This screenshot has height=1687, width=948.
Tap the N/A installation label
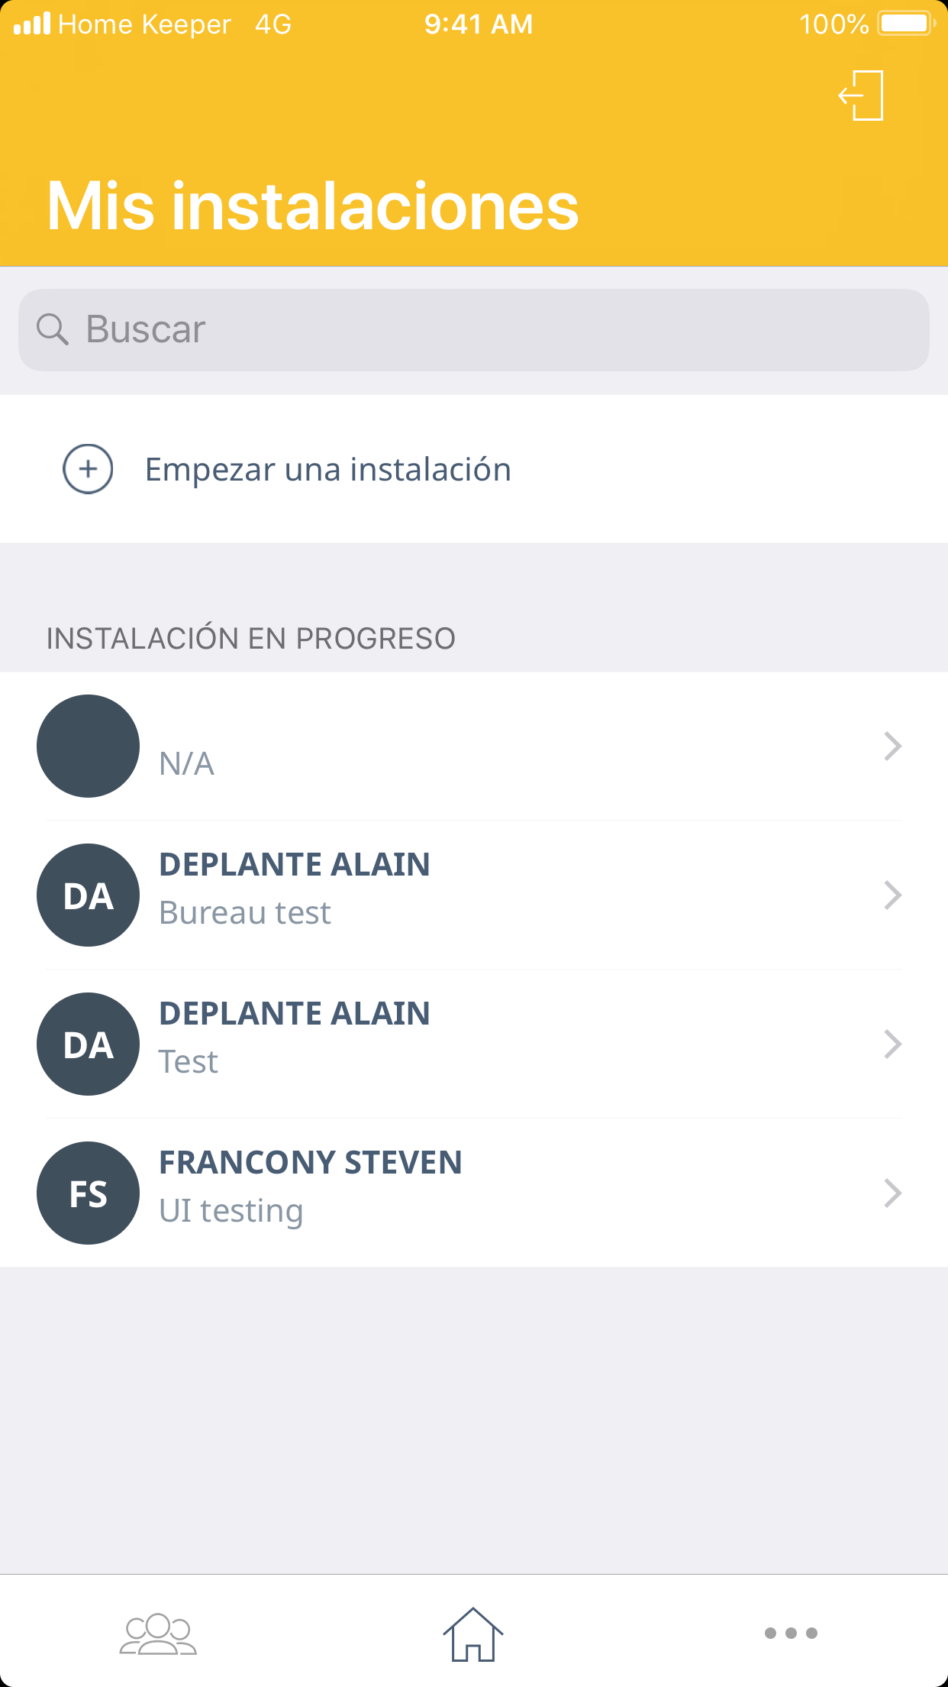coord(186,763)
